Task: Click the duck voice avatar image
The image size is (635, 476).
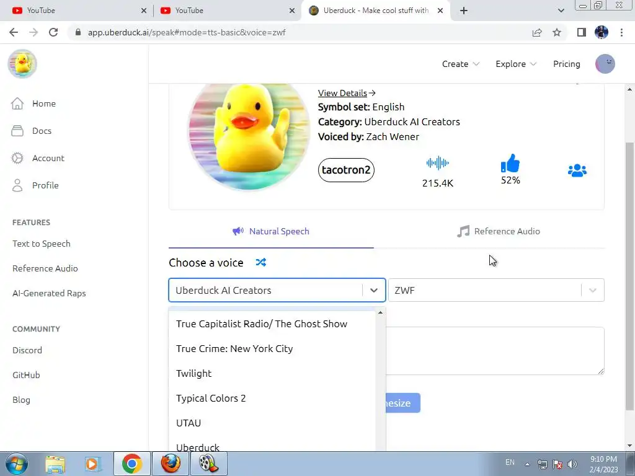Action: [249, 136]
